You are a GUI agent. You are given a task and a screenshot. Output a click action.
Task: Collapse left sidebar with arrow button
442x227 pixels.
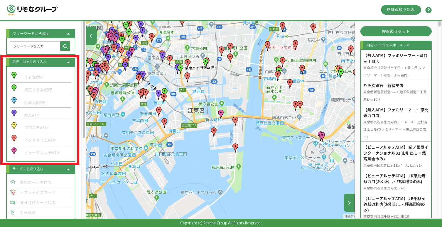(91, 36)
